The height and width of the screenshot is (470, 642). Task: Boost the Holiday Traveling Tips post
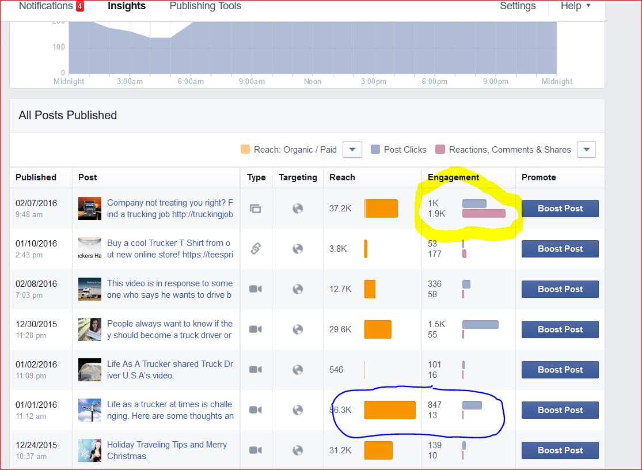[x=560, y=450]
